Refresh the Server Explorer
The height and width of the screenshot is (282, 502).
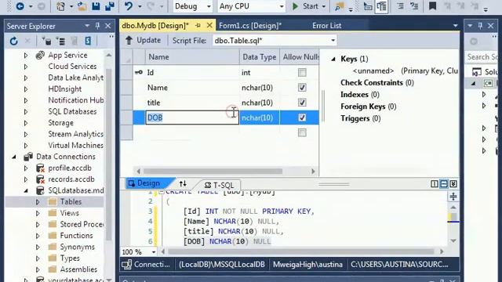pos(13,41)
